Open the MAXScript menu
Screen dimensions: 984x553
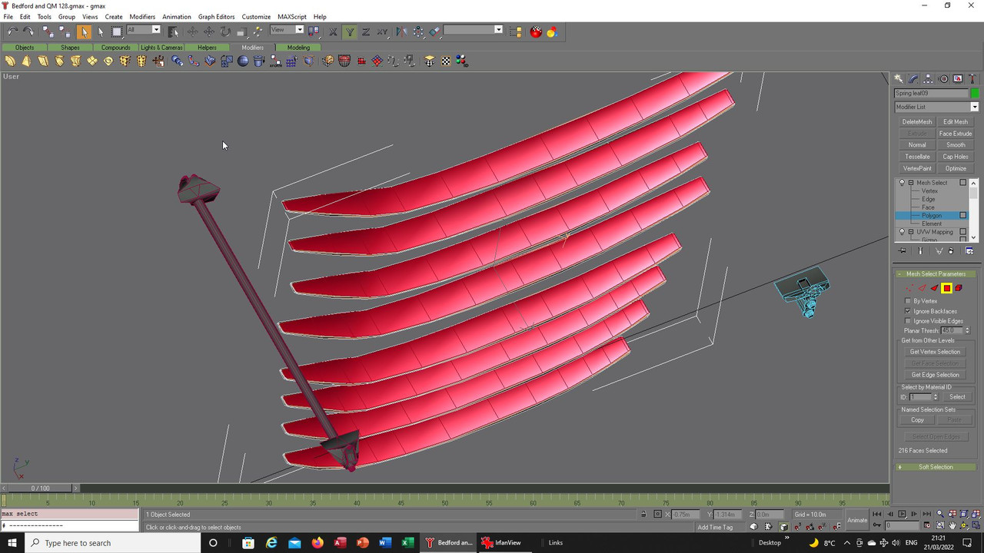pos(291,16)
